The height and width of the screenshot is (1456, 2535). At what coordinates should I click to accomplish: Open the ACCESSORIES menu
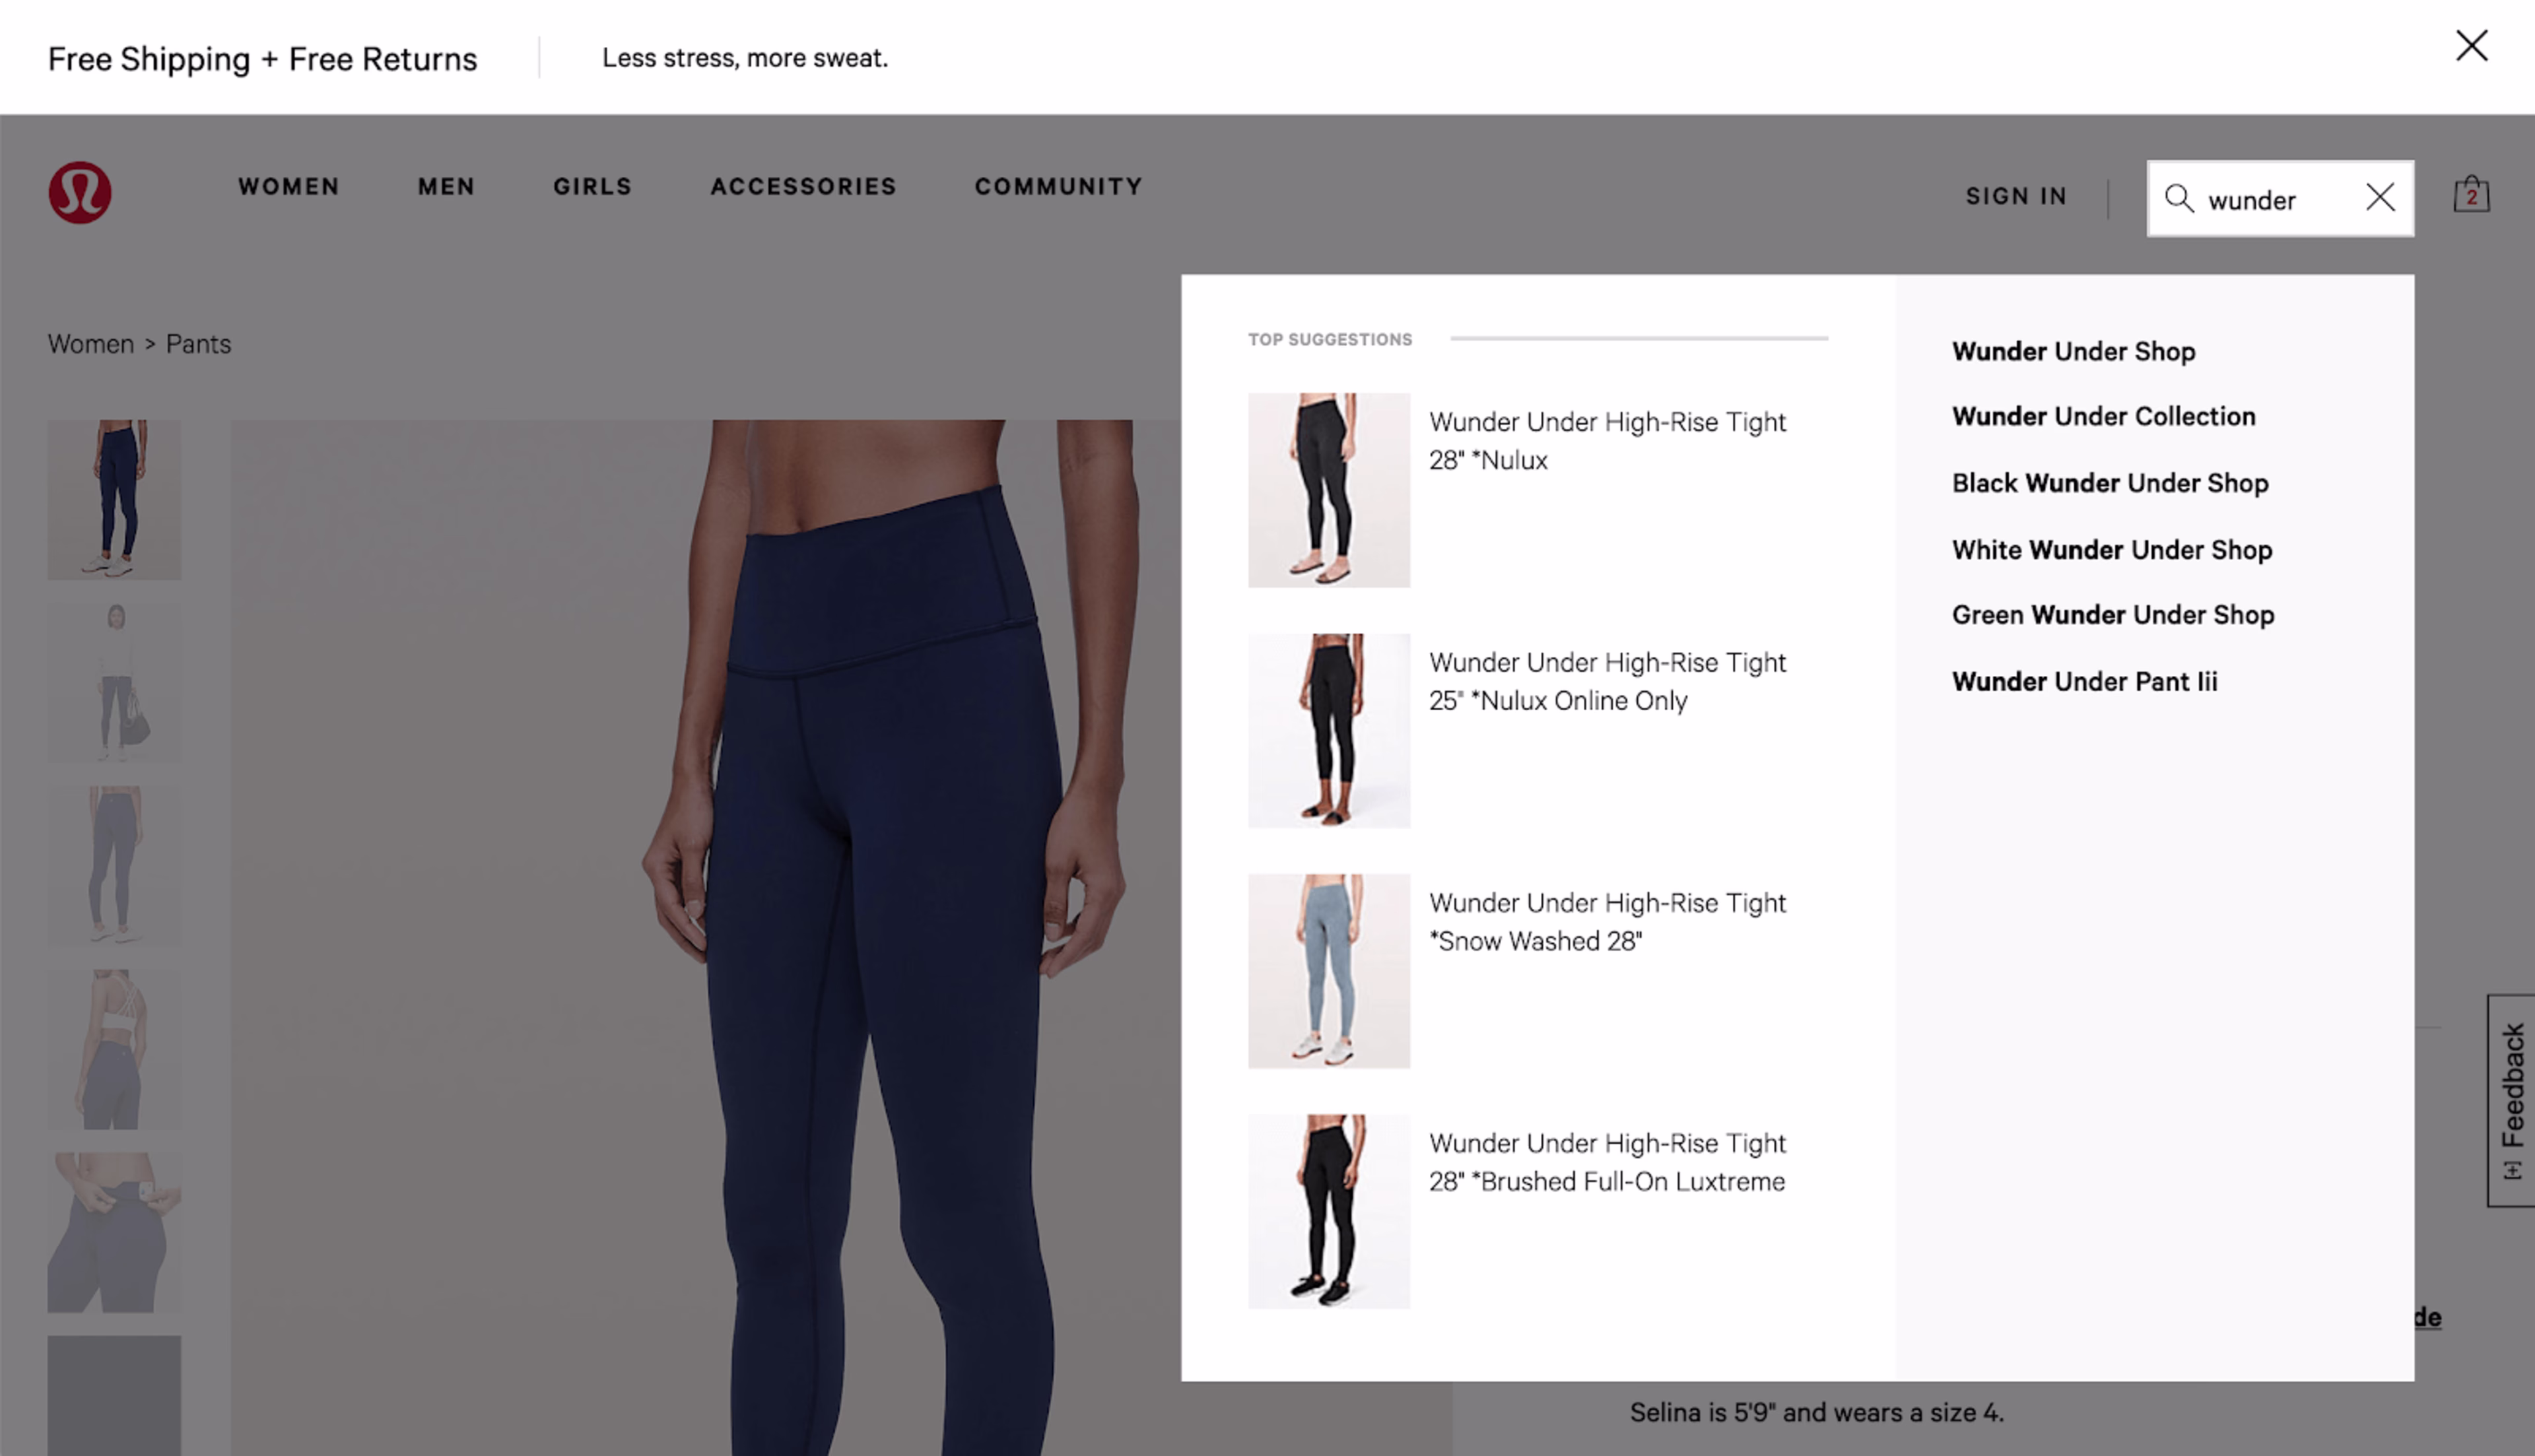(803, 186)
